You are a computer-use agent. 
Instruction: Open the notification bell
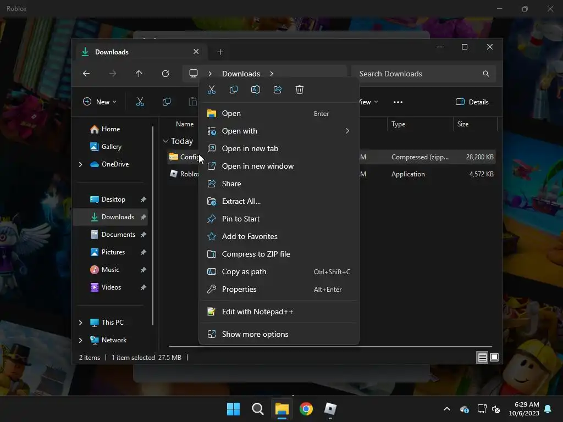548,409
